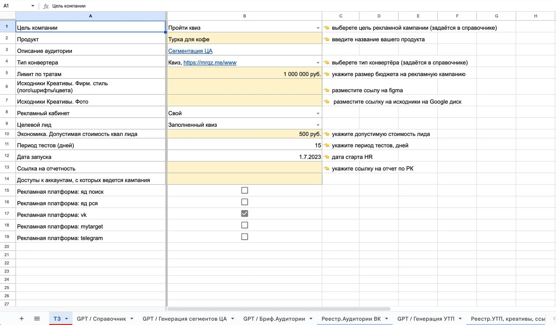The image size is (556, 325).
Task: Select the hint text 'дата старта HR'
Action: (352, 157)
